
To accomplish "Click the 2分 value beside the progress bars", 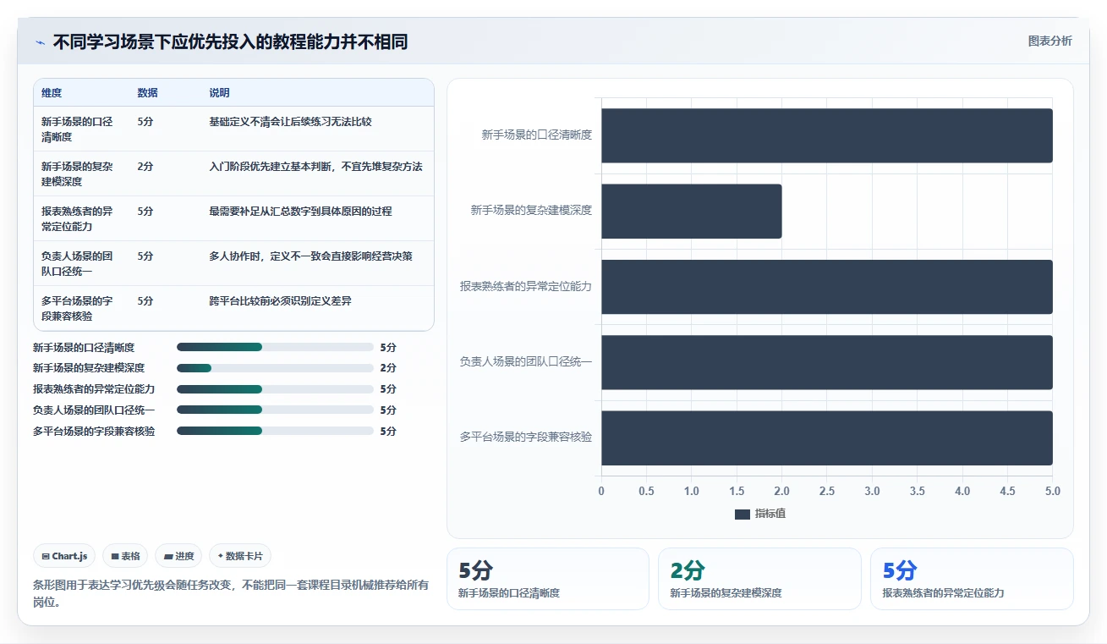I will point(388,368).
